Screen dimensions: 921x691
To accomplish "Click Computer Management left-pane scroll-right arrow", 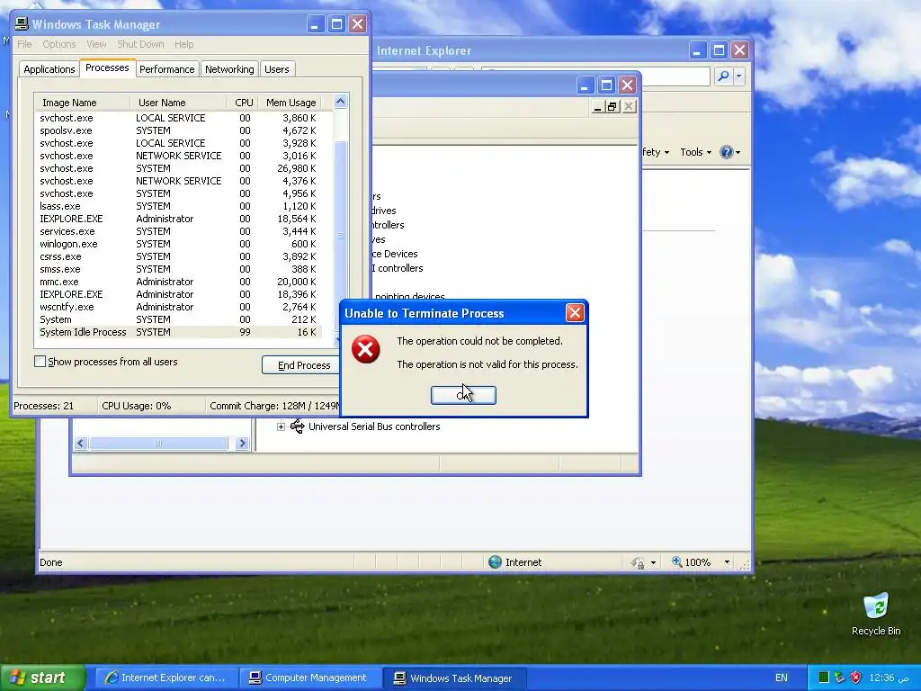I will (x=241, y=443).
